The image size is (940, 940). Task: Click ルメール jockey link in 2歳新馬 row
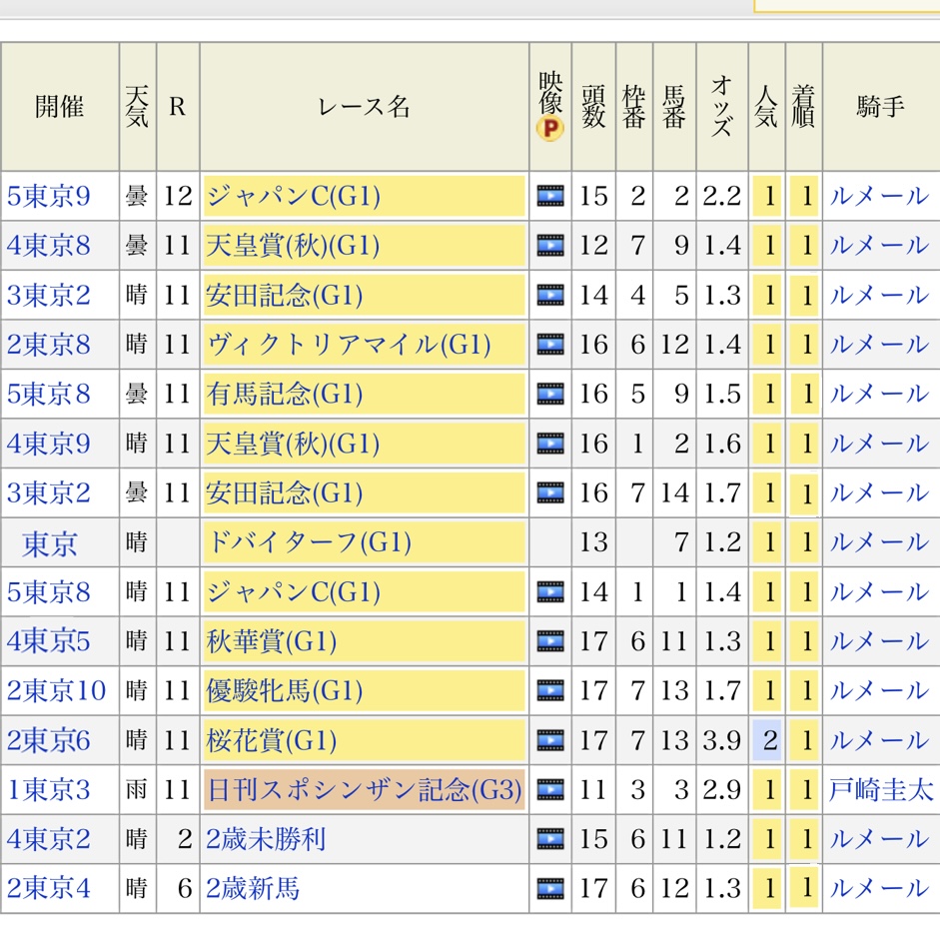(x=879, y=889)
